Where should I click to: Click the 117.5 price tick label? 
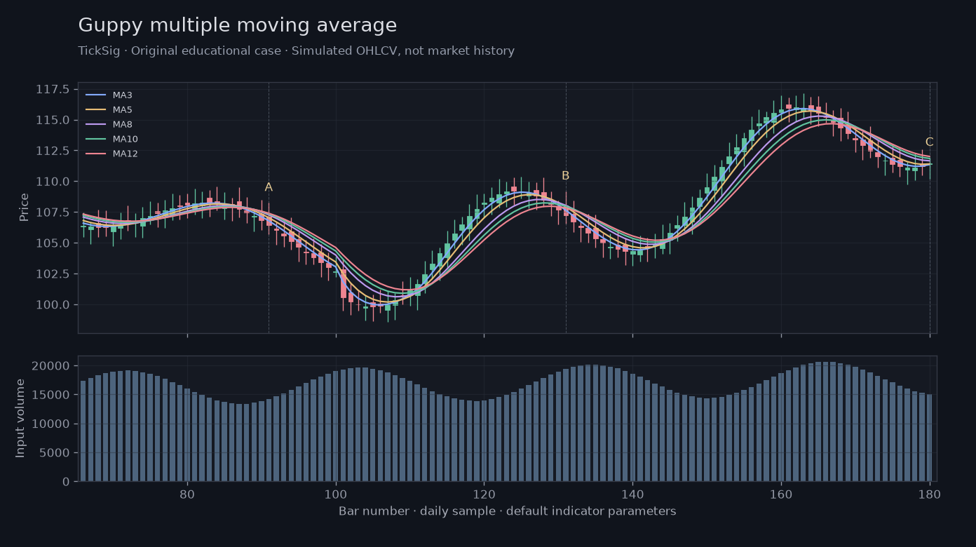coord(53,89)
